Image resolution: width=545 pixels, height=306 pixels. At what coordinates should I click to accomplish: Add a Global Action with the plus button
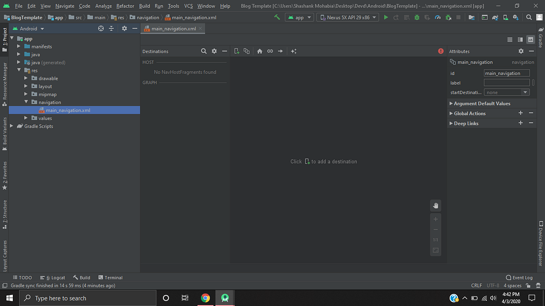pyautogui.click(x=520, y=113)
